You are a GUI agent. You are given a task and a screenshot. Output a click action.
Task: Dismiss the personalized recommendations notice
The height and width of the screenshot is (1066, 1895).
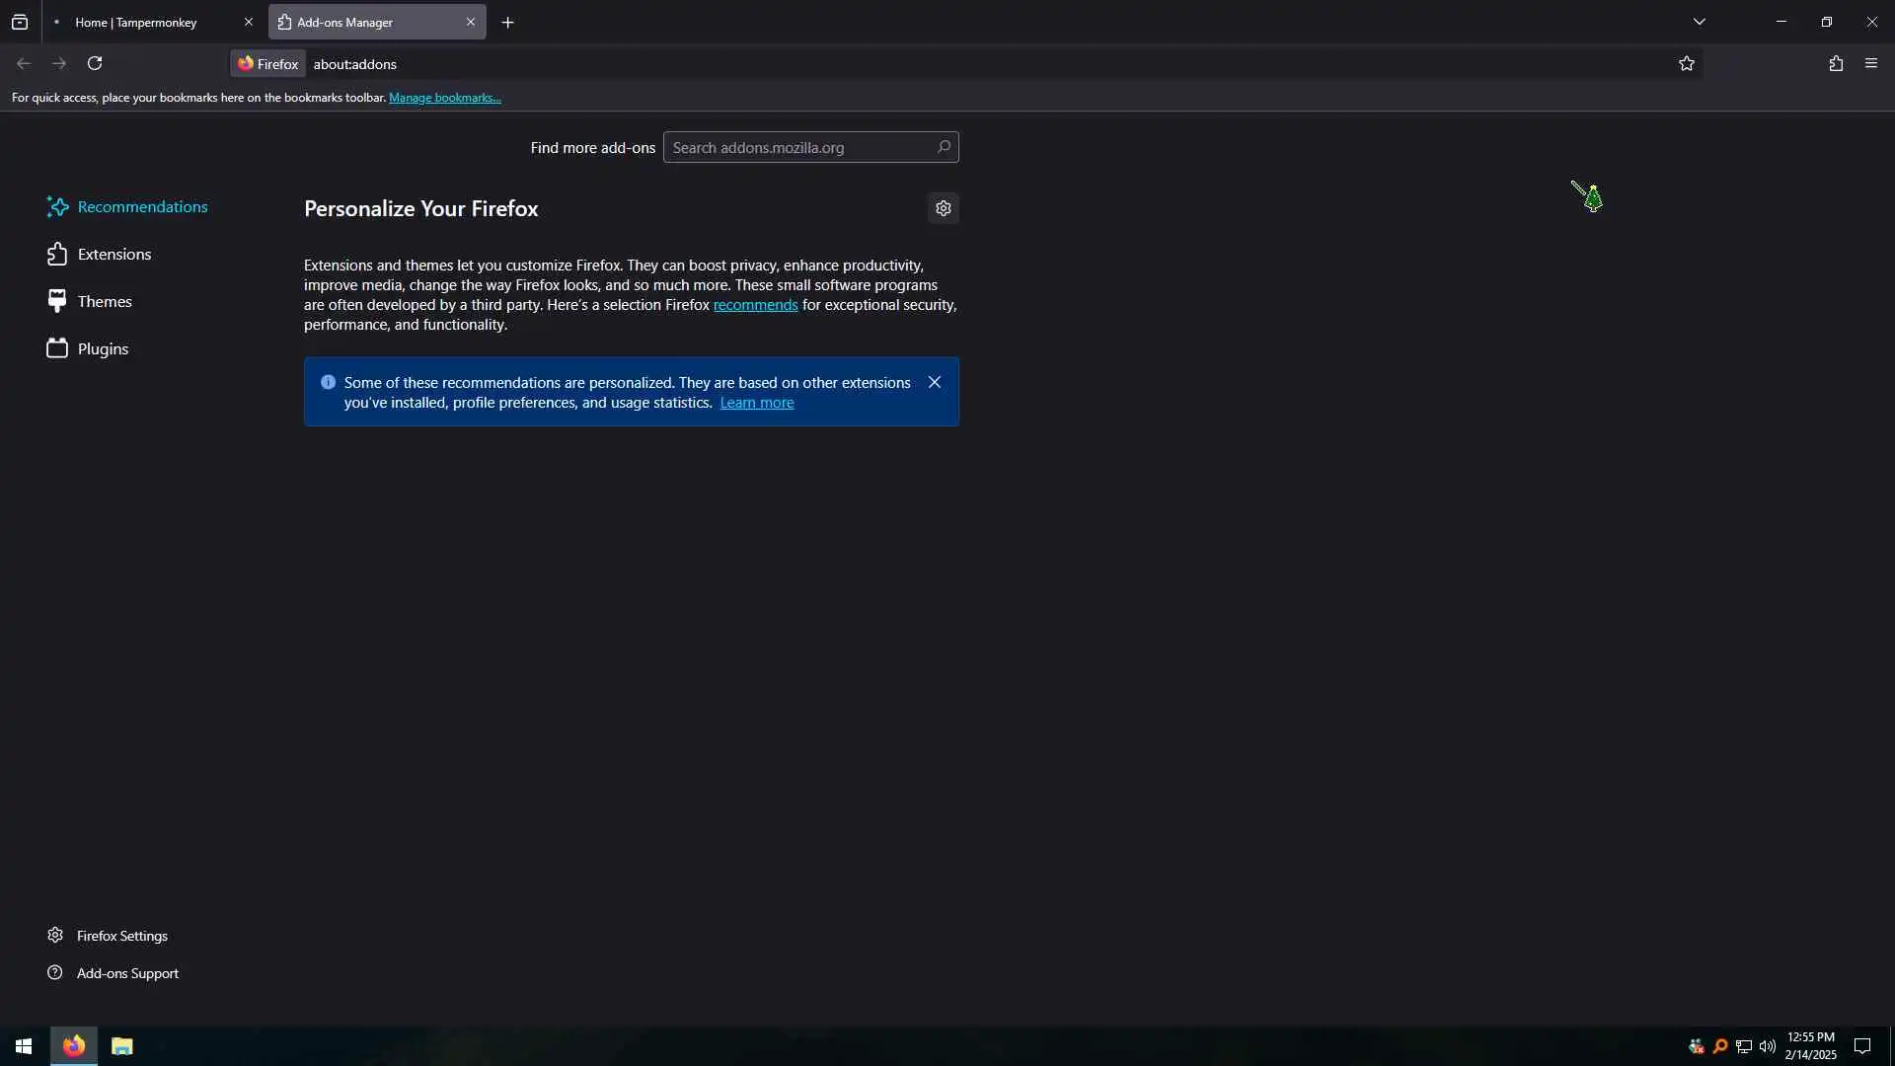click(x=934, y=383)
